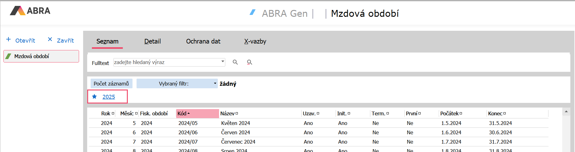Click the ABRA logo
Image resolution: width=575 pixels, height=152 pixels.
click(30, 11)
